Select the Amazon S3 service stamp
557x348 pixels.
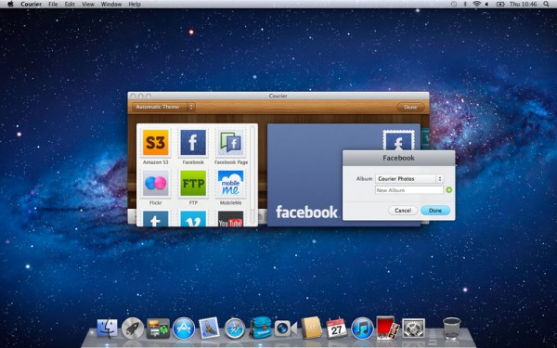156,143
